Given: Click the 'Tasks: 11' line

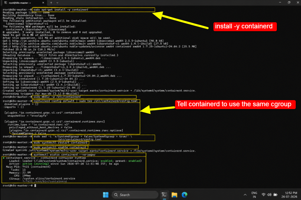Looking at the screenshot, I should 18,170.
